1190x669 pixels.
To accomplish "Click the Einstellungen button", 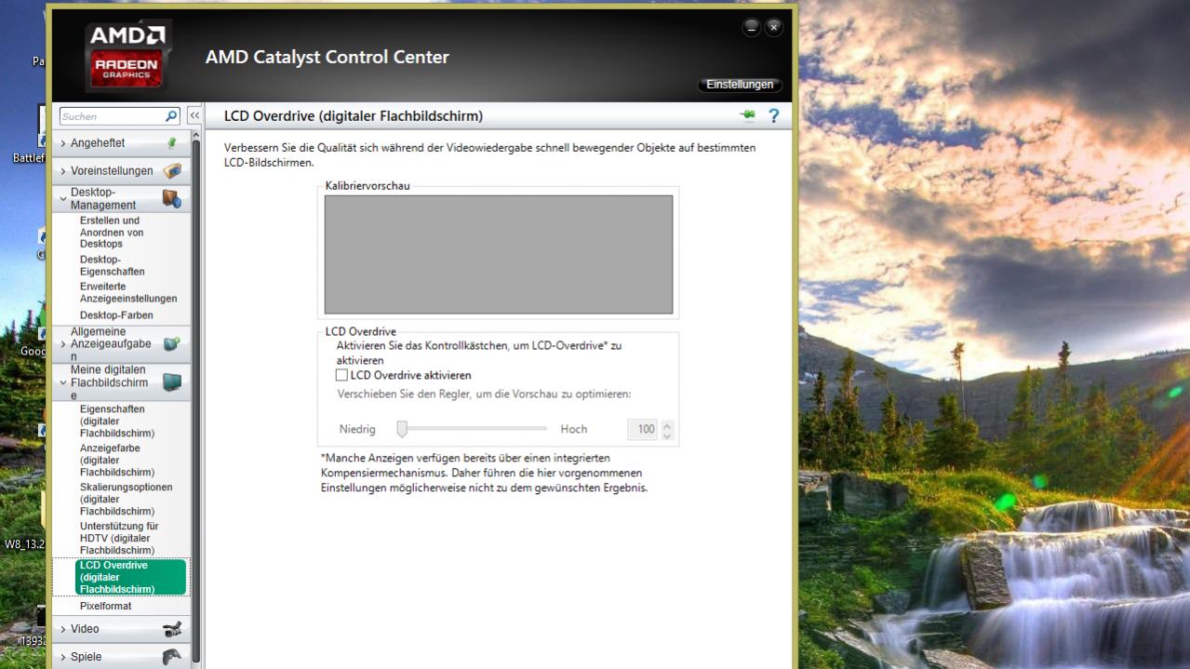I will (x=740, y=85).
